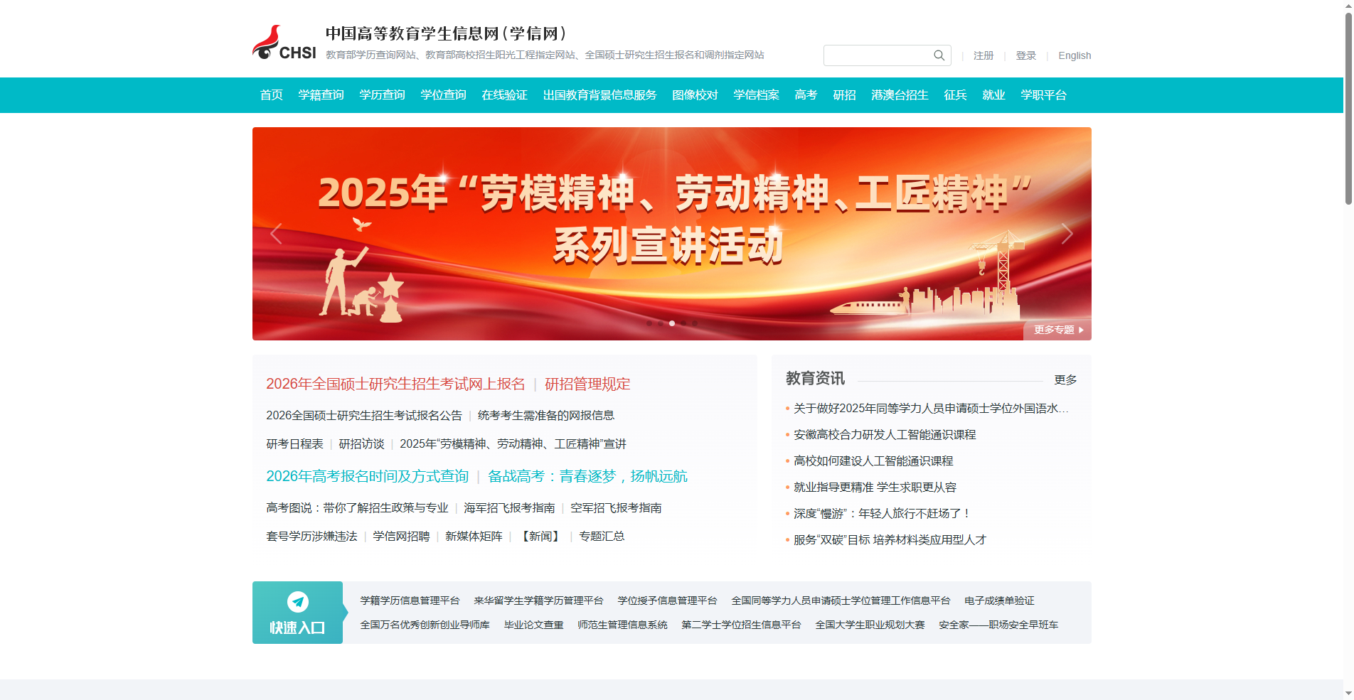Click the carousel next arrow

(x=1067, y=233)
